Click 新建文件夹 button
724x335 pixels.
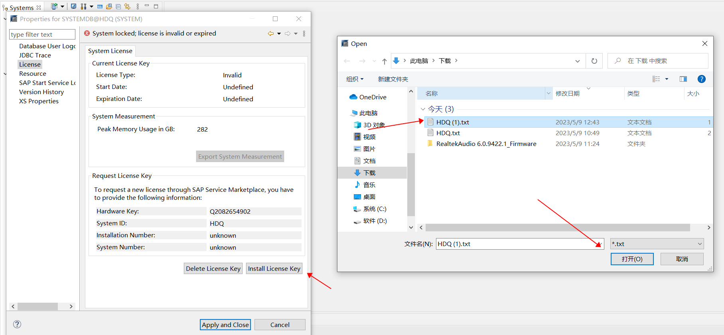point(393,79)
